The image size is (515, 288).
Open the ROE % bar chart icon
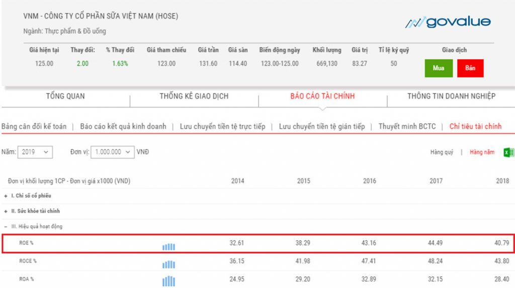[168, 247]
